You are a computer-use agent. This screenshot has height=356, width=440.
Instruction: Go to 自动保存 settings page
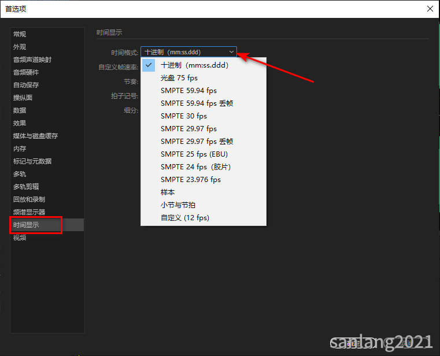pos(26,85)
